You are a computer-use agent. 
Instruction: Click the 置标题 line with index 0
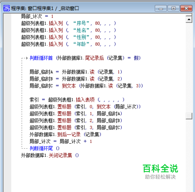coord(85,107)
